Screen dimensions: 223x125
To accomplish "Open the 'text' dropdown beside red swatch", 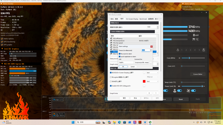I will click(x=152, y=81).
